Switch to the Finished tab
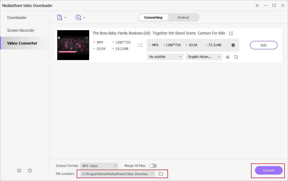This screenshot has width=288, height=181. [x=183, y=18]
